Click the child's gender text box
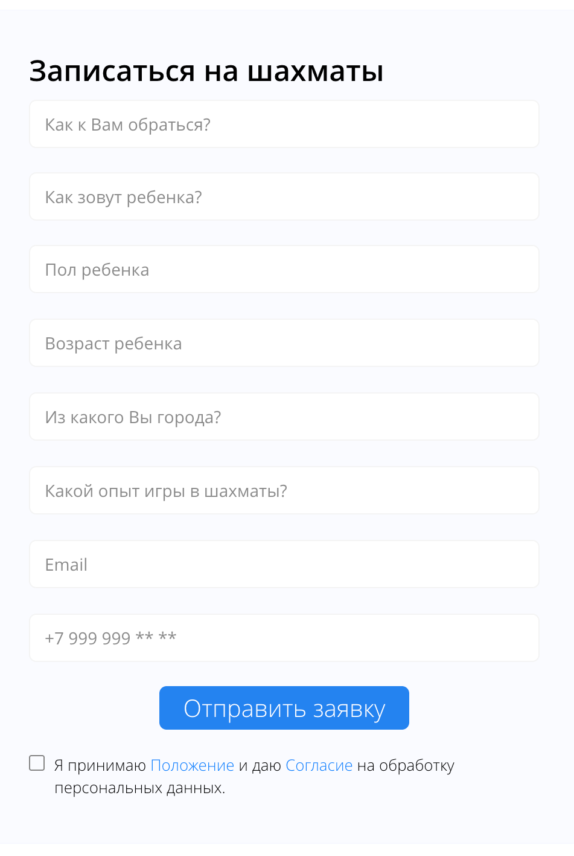 284,270
